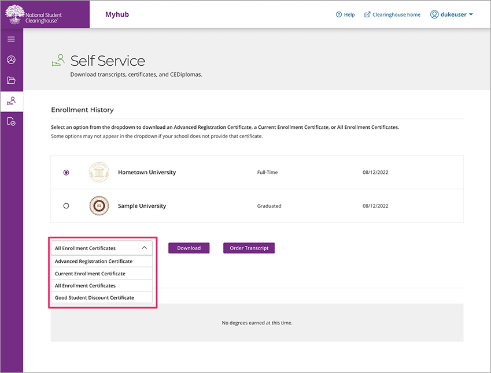This screenshot has height=373, width=491.
Task: Click the dukeuser username text
Action: click(453, 14)
